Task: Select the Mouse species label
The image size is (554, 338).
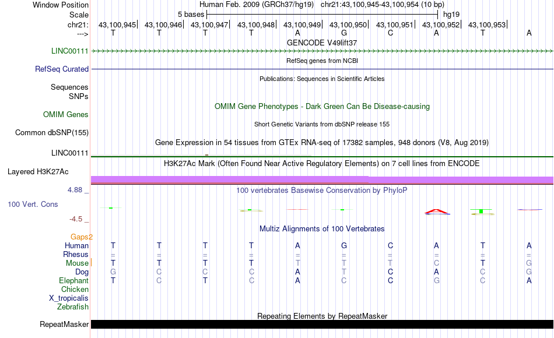Action: (x=77, y=263)
